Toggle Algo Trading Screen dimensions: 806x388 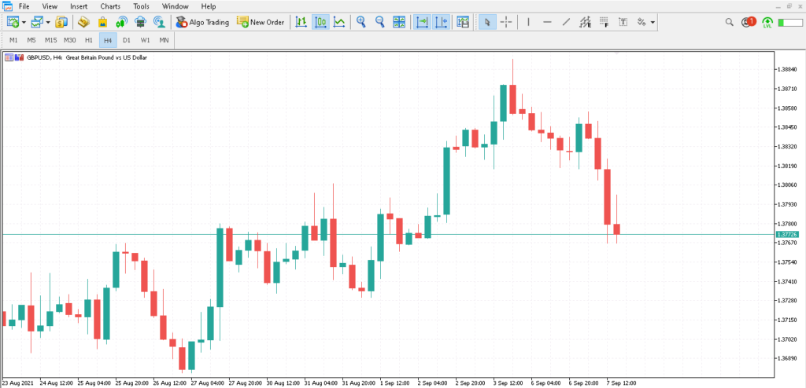[202, 22]
